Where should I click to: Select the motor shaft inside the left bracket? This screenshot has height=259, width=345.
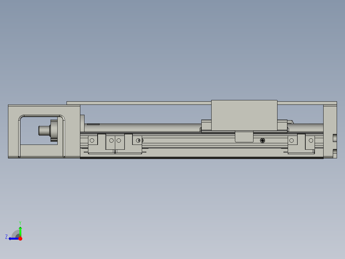44,130
